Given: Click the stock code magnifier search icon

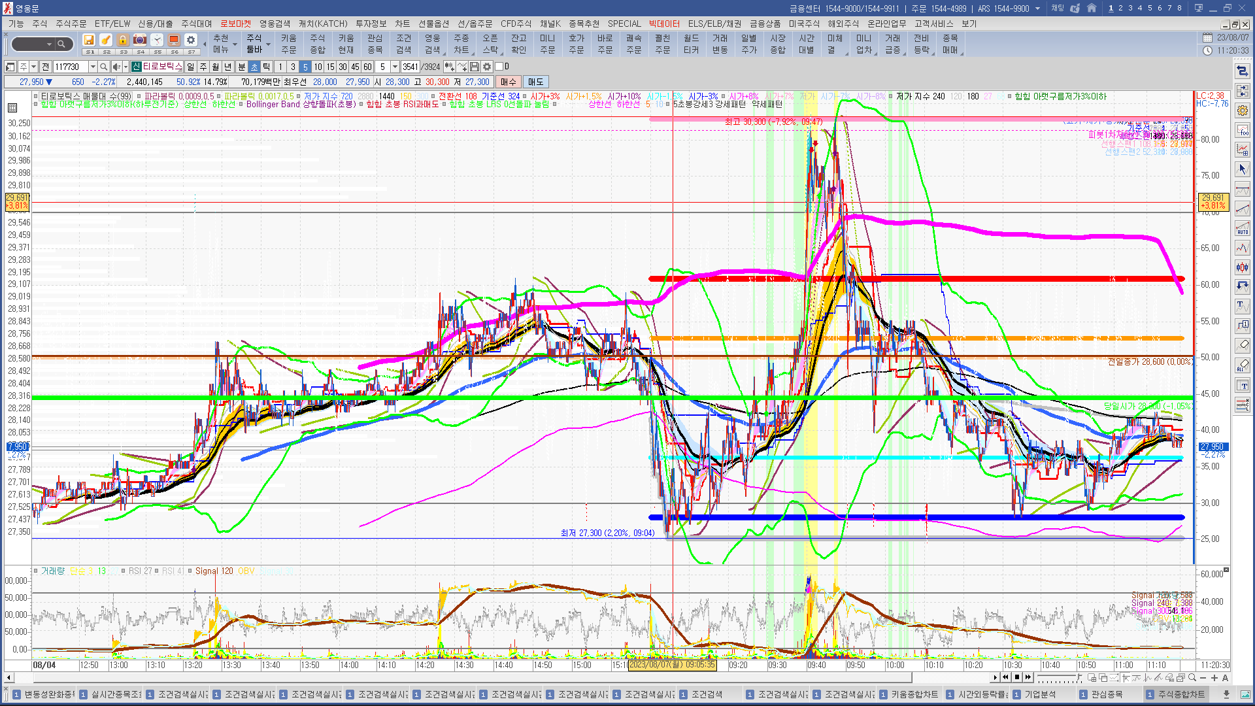Looking at the screenshot, I should [104, 67].
